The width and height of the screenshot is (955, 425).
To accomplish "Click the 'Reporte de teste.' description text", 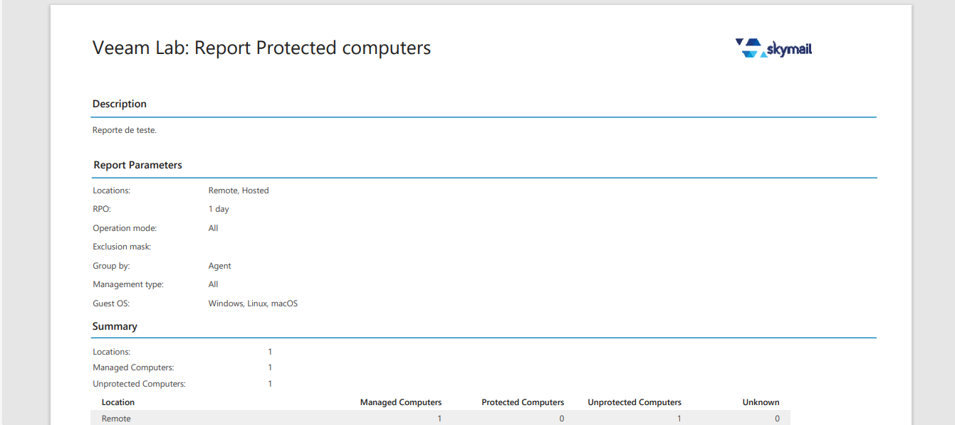I will tap(125, 130).
